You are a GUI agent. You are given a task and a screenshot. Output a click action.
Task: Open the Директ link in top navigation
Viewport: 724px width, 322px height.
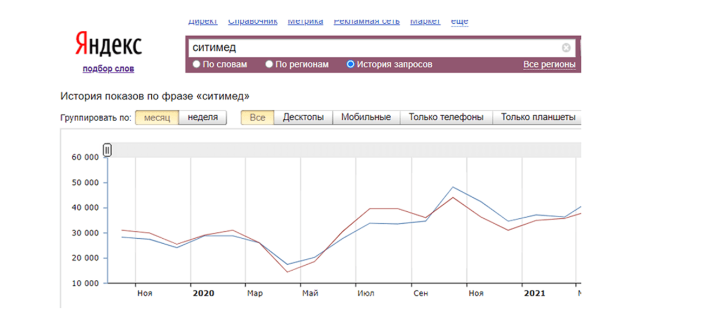click(203, 22)
